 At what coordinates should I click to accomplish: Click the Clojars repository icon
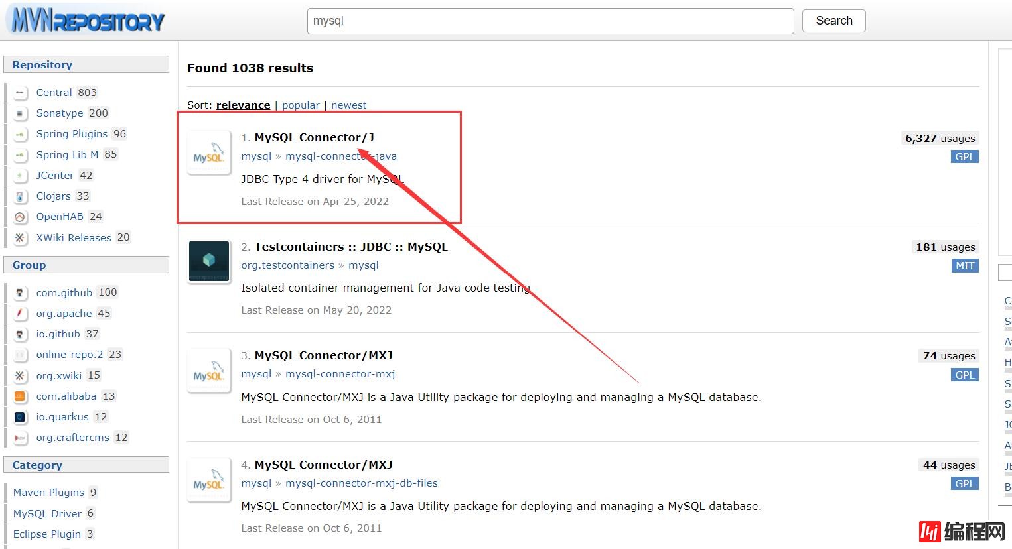pyautogui.click(x=20, y=196)
